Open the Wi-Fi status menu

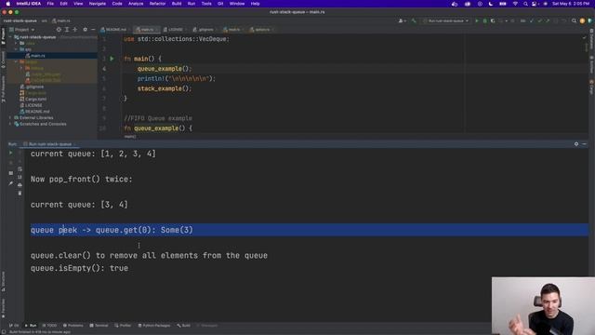[x=515, y=4]
